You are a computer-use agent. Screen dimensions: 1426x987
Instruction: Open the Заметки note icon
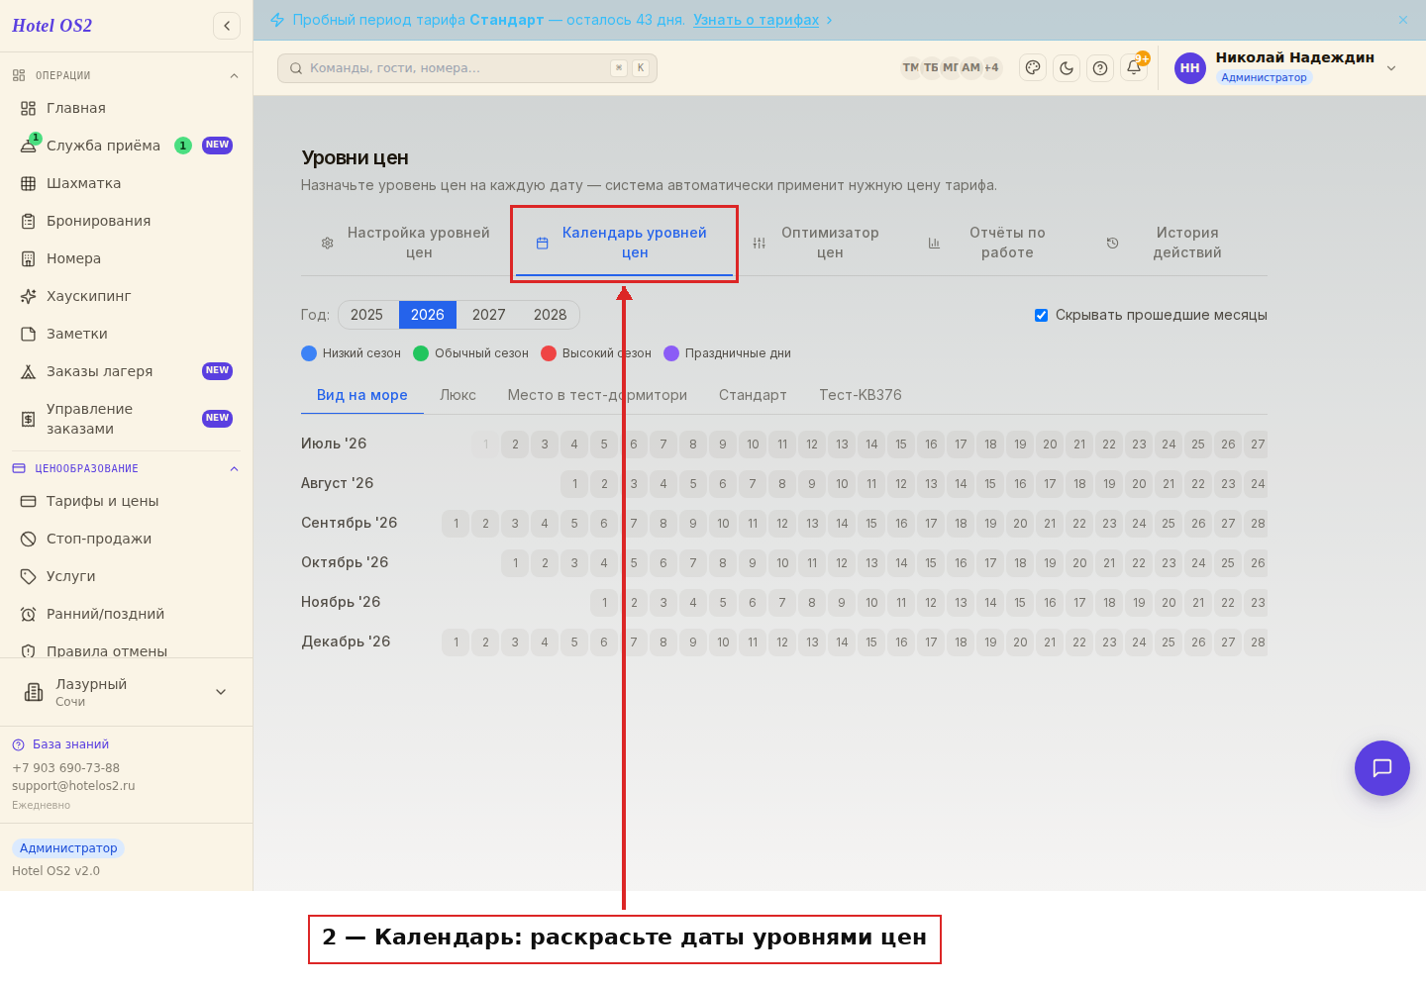(x=29, y=334)
